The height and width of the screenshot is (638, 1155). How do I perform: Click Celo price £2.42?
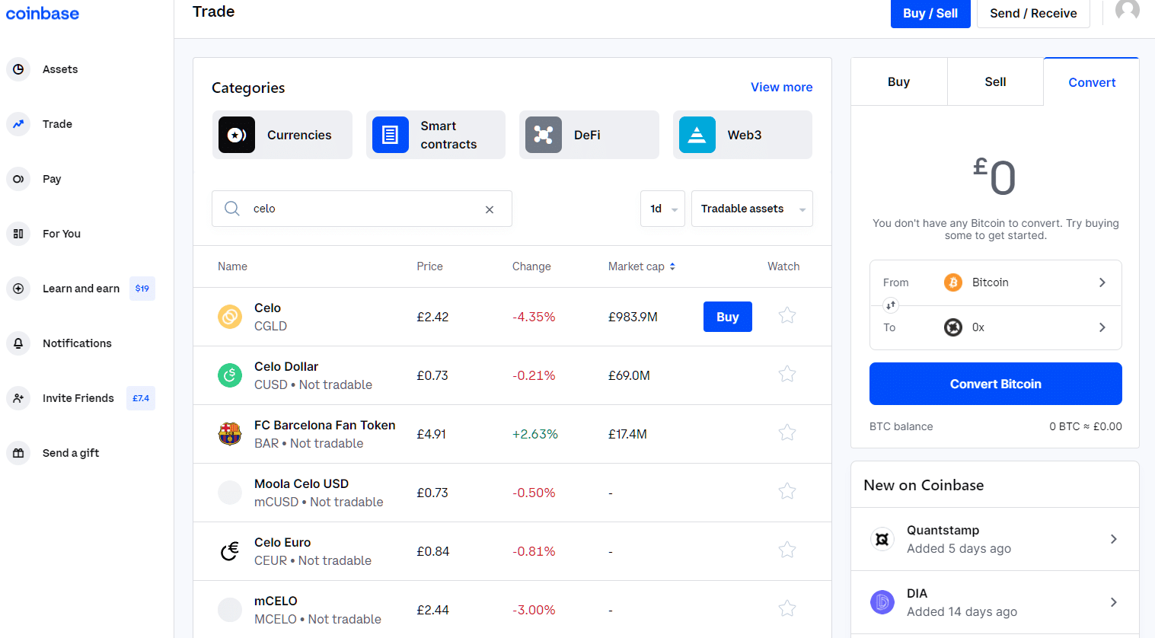432,317
